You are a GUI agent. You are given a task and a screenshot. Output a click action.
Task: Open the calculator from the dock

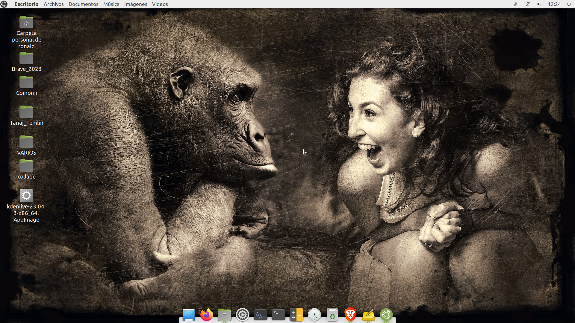(296, 315)
